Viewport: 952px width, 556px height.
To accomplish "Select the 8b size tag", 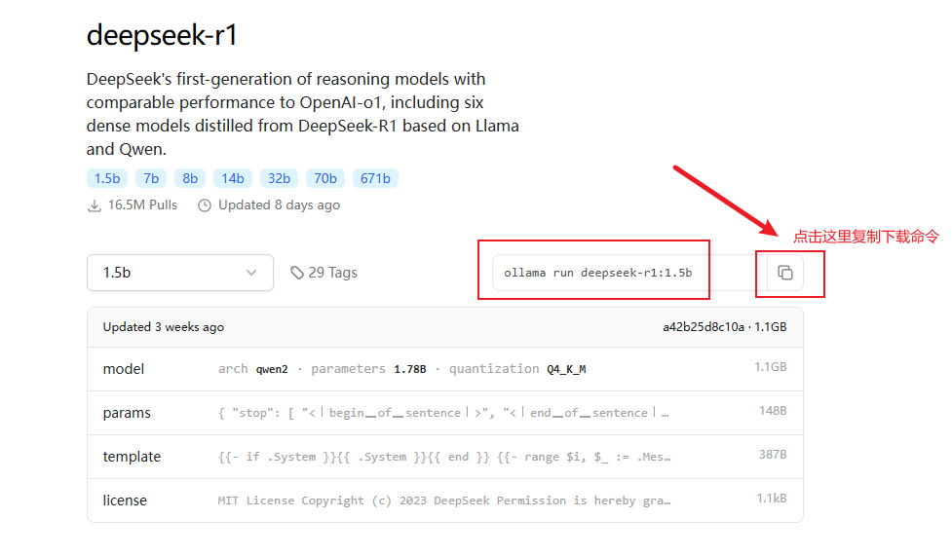I will [190, 178].
